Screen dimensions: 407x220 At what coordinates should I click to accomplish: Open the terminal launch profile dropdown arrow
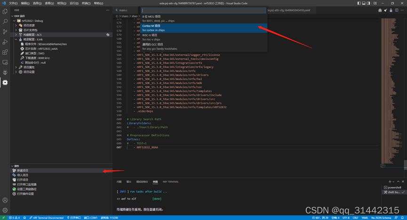[x=393, y=182]
